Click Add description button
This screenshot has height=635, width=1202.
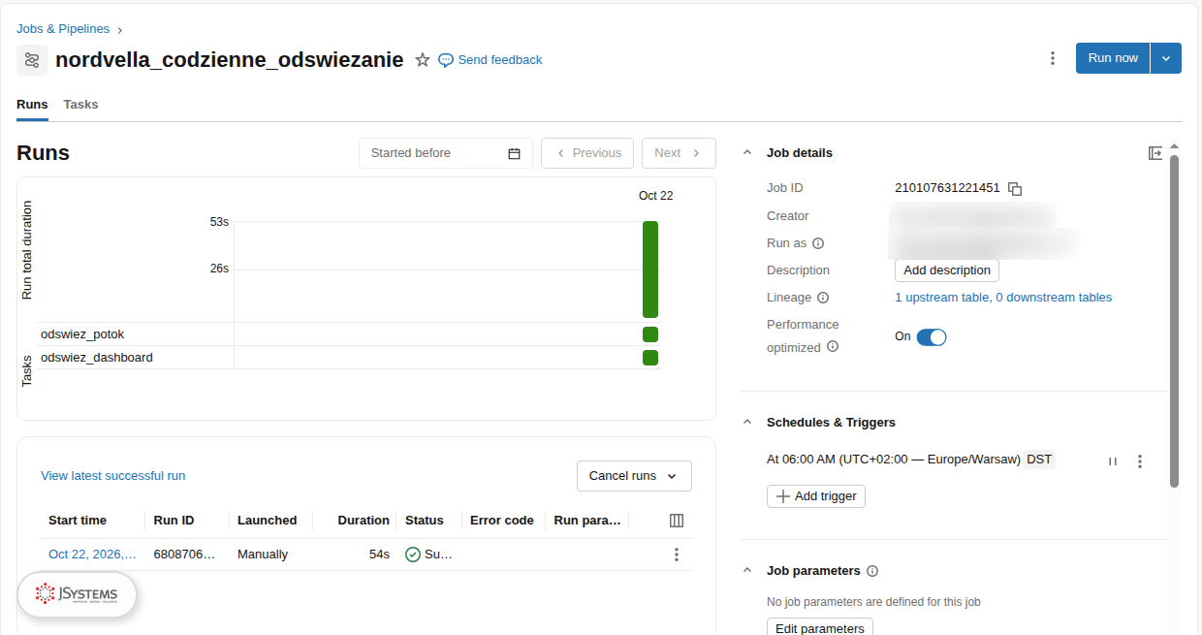(947, 270)
